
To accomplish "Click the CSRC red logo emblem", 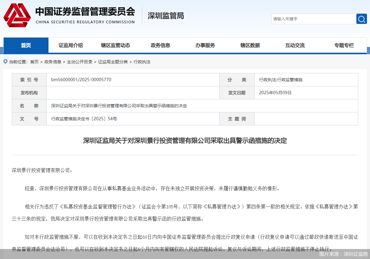I will pos(17,15).
